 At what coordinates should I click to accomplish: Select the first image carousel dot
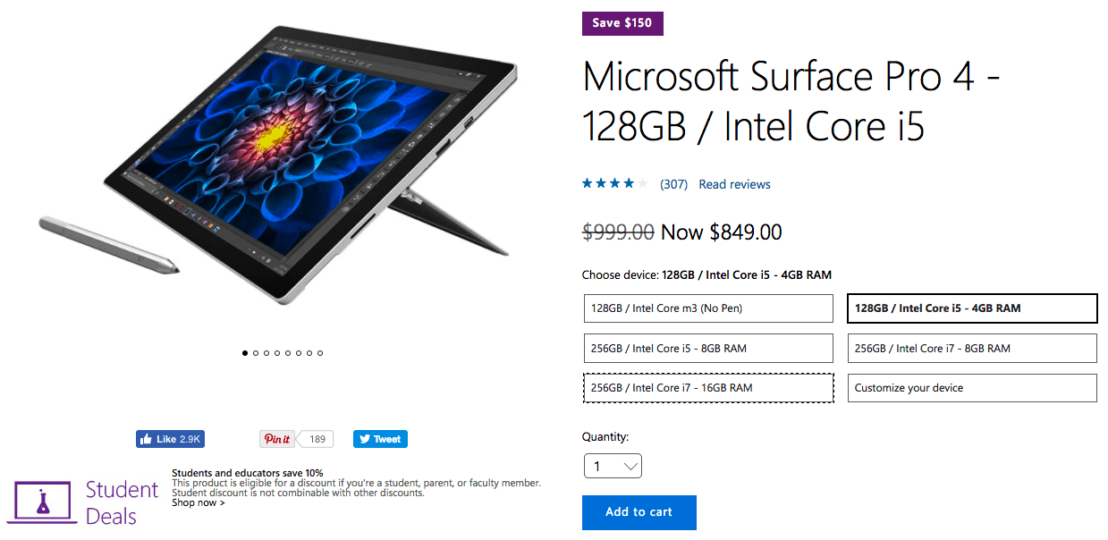tap(245, 353)
